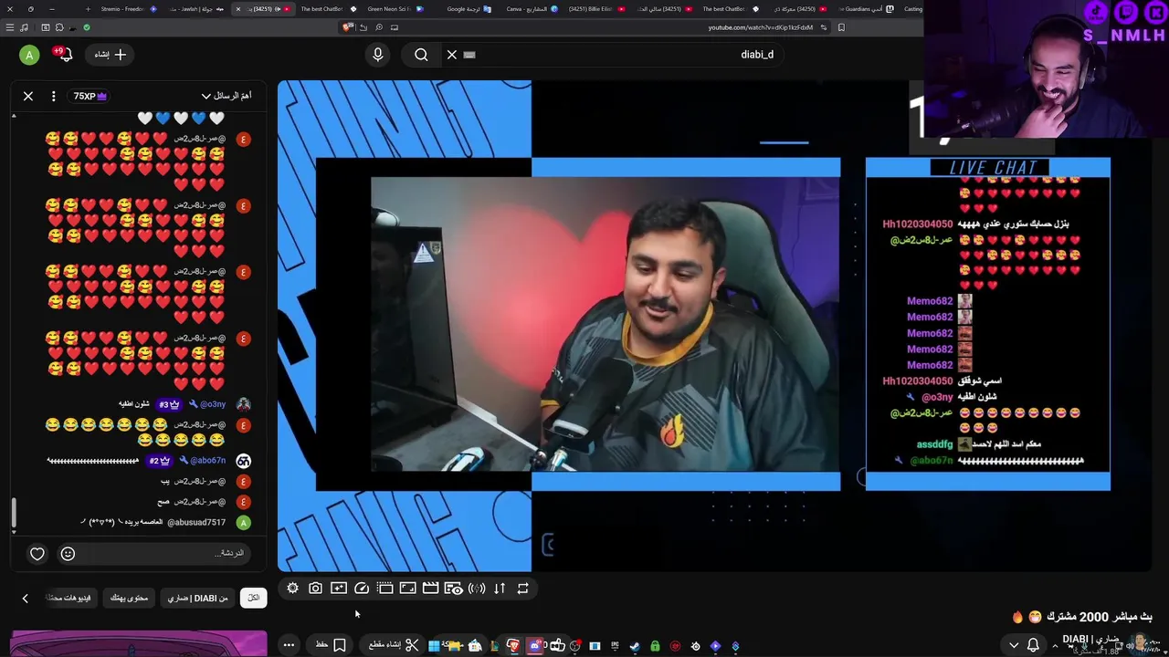Click the search magnifier button
The height and width of the screenshot is (657, 1169).
coord(421,55)
